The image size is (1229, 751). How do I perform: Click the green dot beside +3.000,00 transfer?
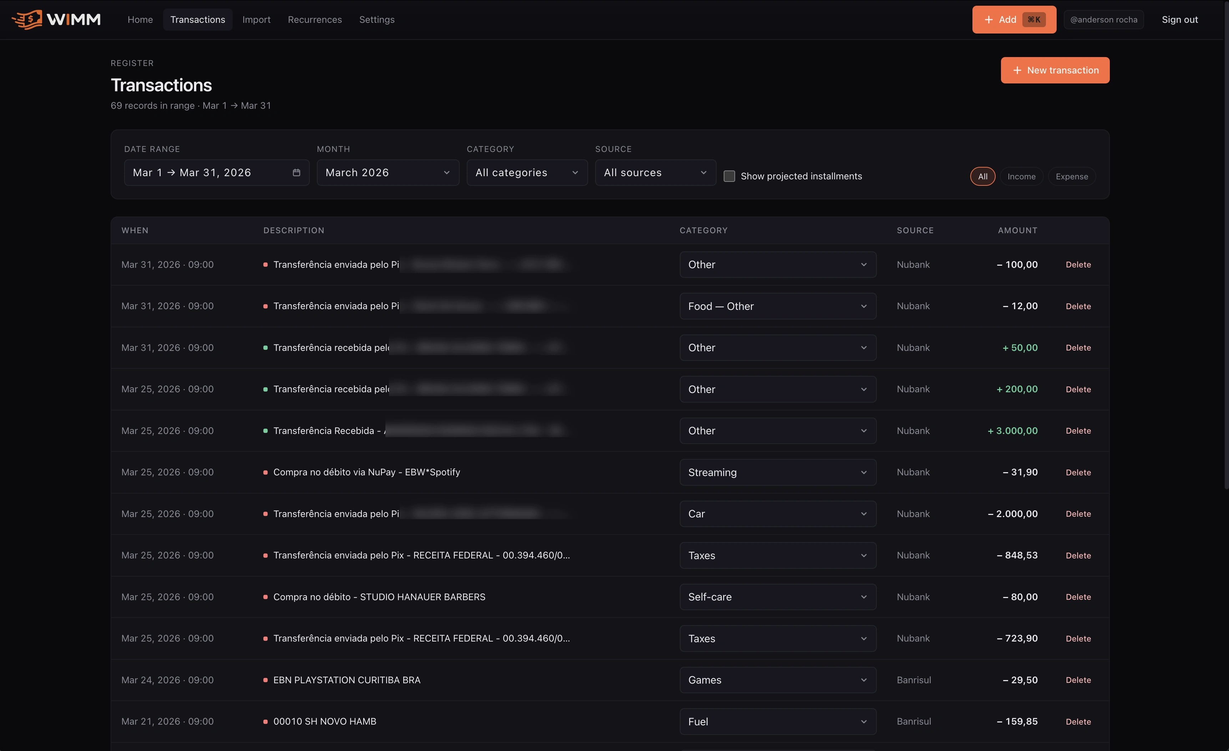[x=265, y=430]
